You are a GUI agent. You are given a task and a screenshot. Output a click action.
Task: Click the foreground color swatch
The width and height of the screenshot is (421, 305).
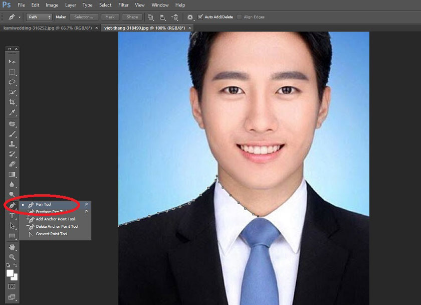[10, 273]
